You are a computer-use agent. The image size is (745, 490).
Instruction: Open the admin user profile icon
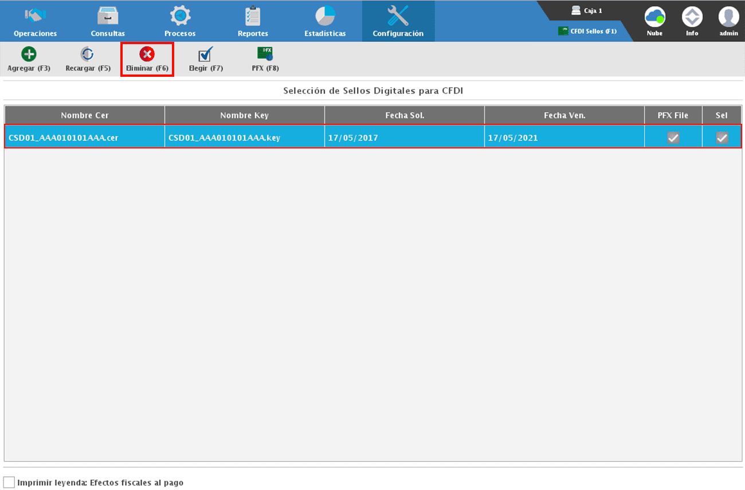pos(728,18)
